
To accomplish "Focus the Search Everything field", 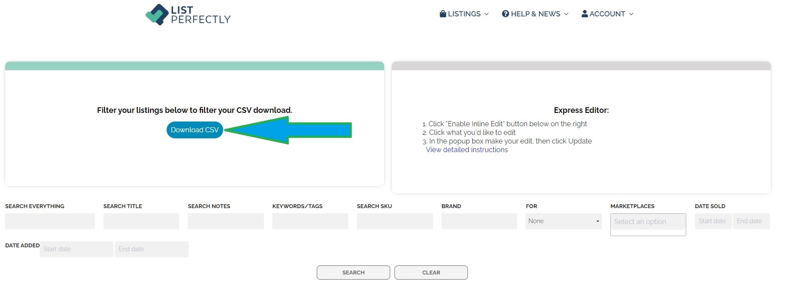I will pyautogui.click(x=50, y=221).
